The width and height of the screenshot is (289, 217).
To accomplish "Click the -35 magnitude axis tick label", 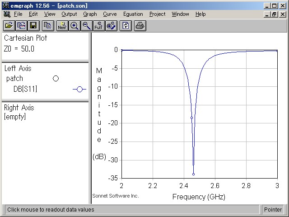I will click(x=113, y=178).
